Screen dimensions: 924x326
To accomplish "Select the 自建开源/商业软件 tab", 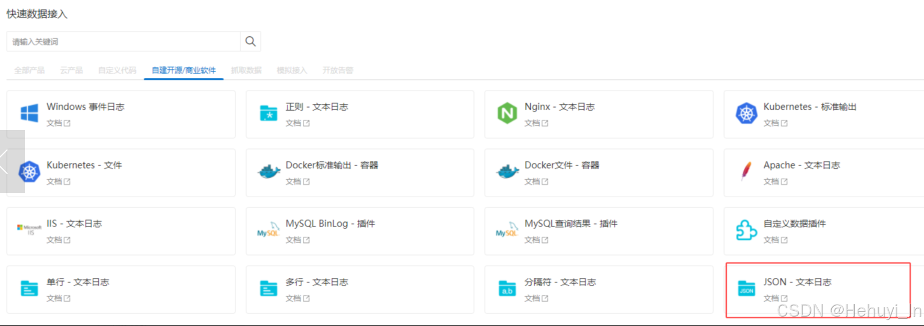I will 184,70.
